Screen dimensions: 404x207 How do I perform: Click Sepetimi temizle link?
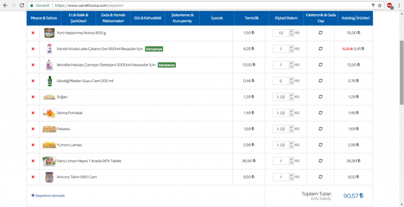click(48, 195)
